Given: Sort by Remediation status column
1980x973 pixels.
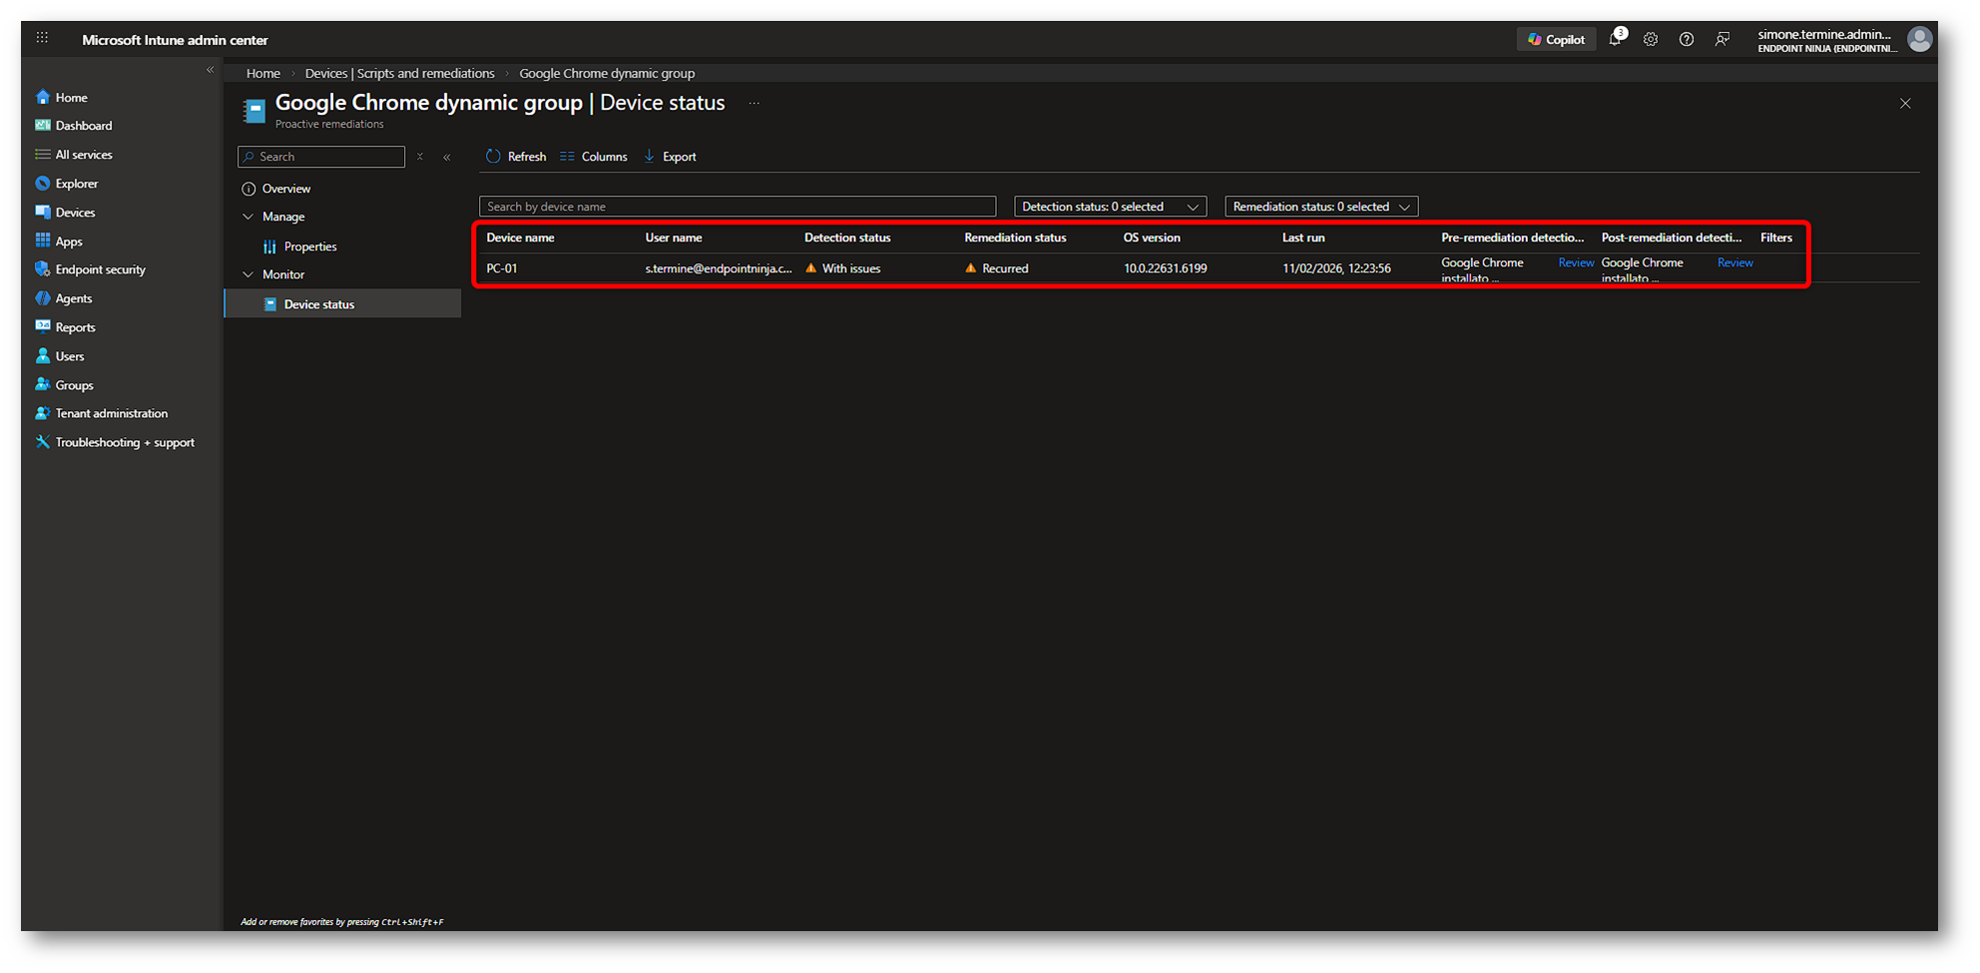Looking at the screenshot, I should click(x=1015, y=238).
